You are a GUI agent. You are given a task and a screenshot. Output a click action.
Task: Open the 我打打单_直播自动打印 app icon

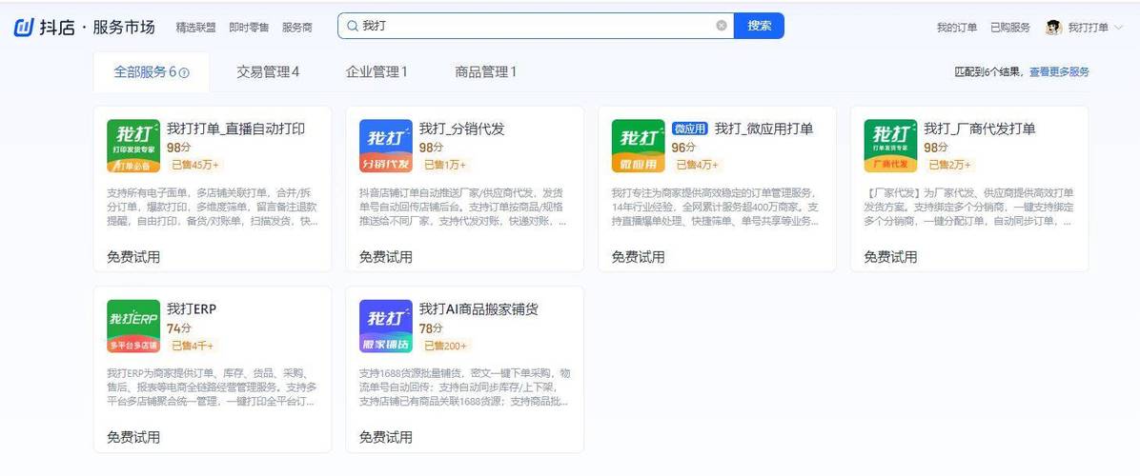[x=133, y=146]
